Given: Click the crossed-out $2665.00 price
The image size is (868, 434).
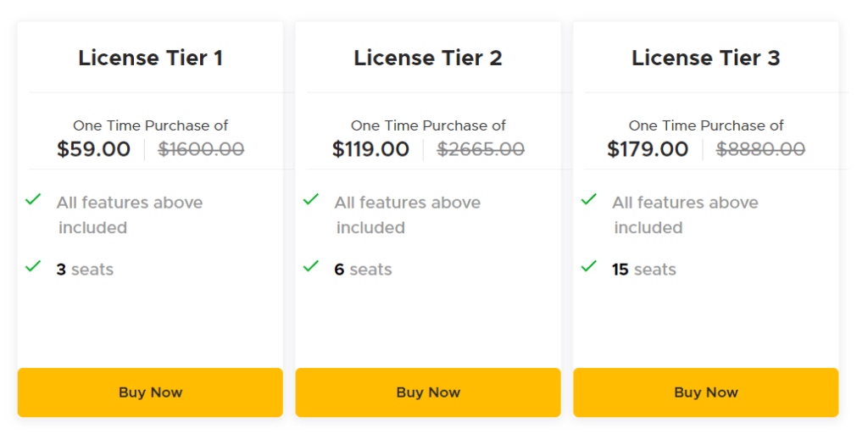Looking at the screenshot, I should coord(481,150).
